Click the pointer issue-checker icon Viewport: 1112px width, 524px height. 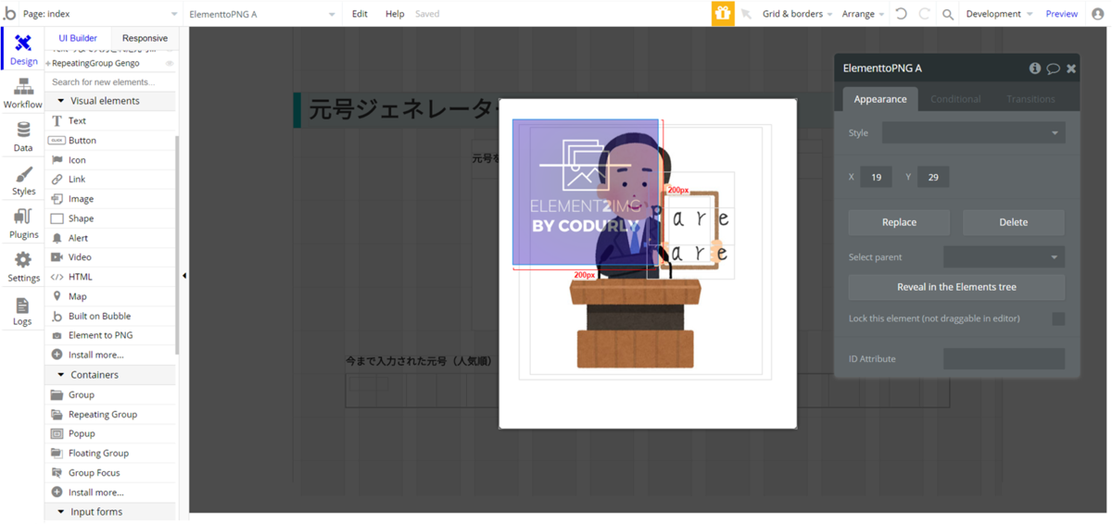pyautogui.click(x=746, y=14)
